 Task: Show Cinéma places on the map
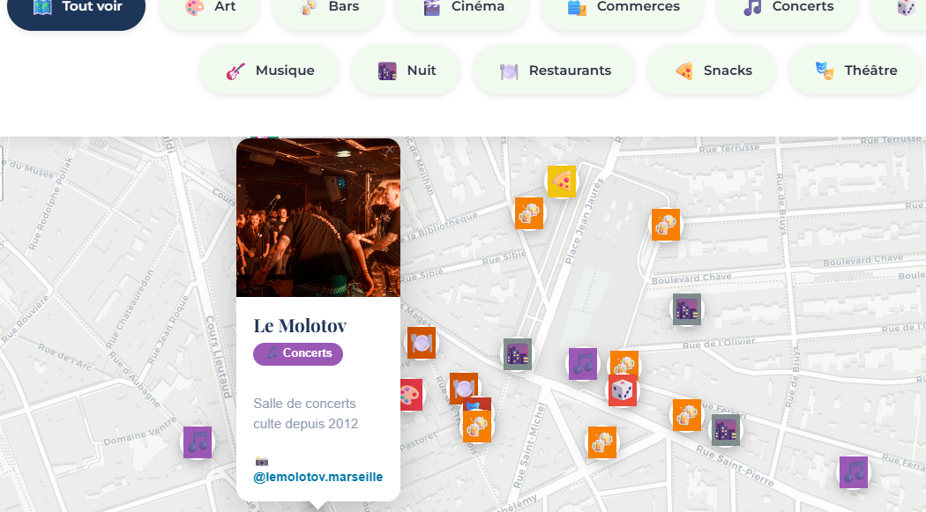coord(462,8)
